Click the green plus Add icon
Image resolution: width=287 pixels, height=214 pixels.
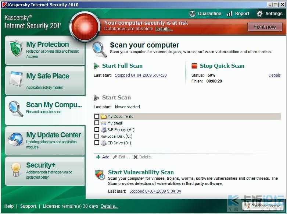click(98, 157)
